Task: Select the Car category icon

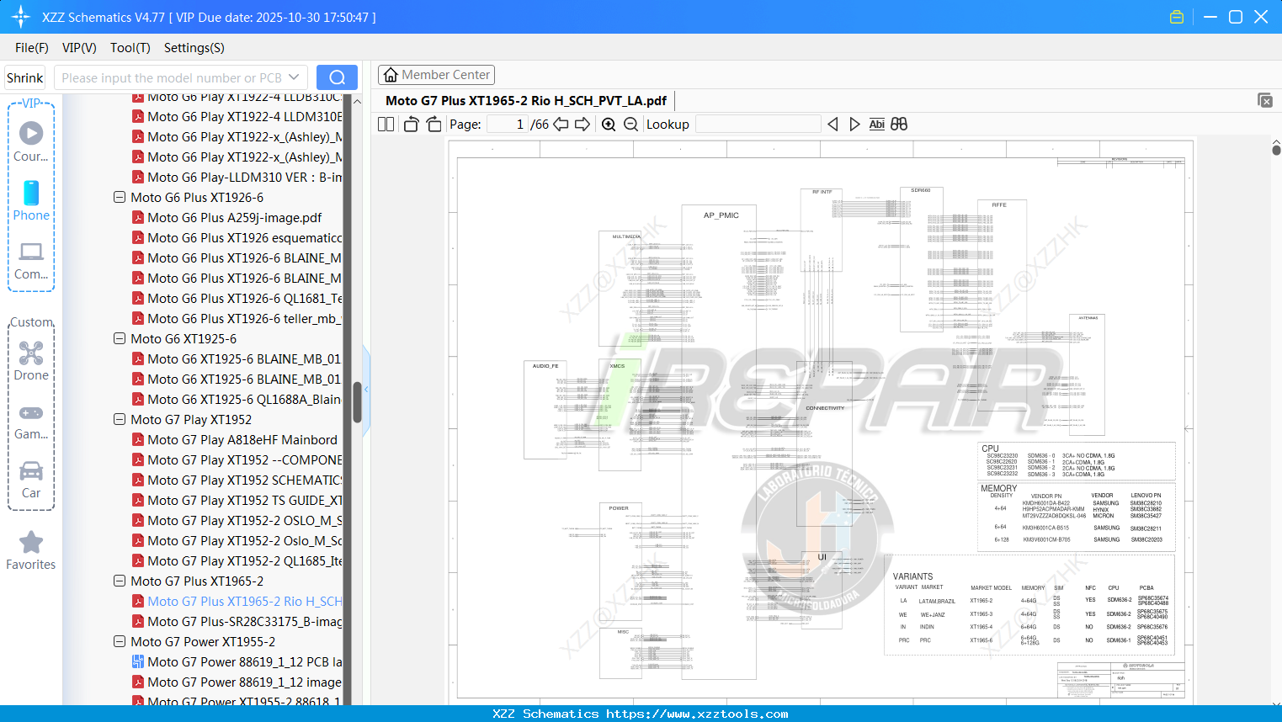Action: point(31,480)
